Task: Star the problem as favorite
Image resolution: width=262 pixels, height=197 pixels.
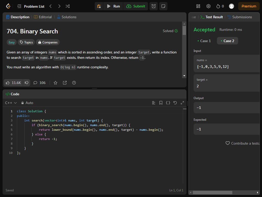Action: pos(56,83)
